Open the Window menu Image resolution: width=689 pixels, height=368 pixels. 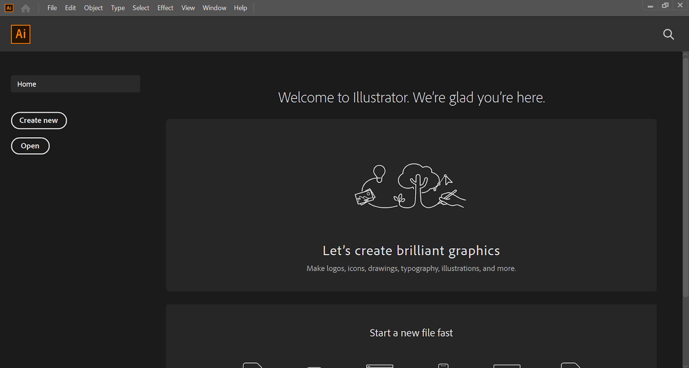coord(214,8)
